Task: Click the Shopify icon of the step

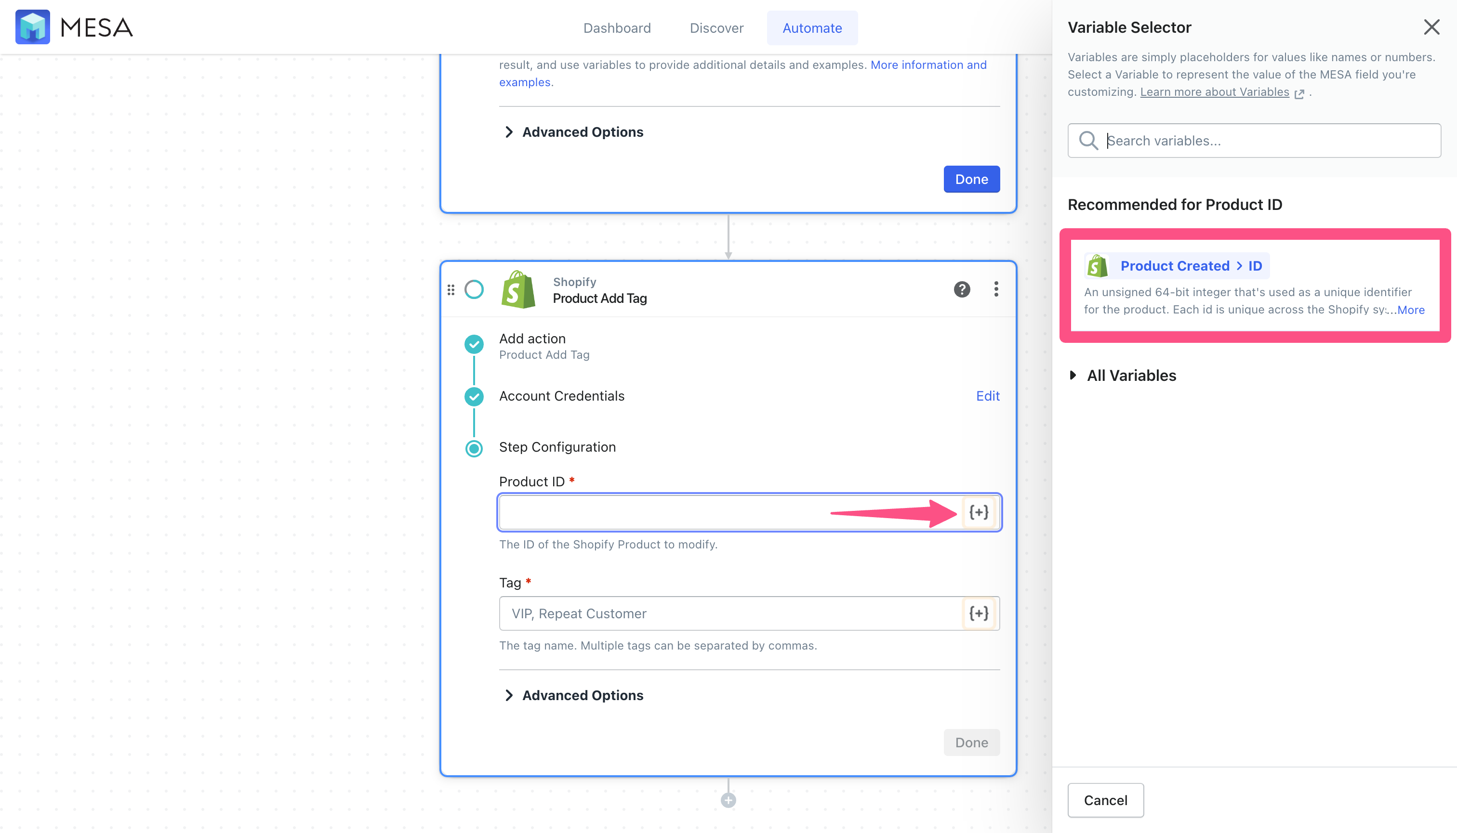Action: [x=518, y=289]
